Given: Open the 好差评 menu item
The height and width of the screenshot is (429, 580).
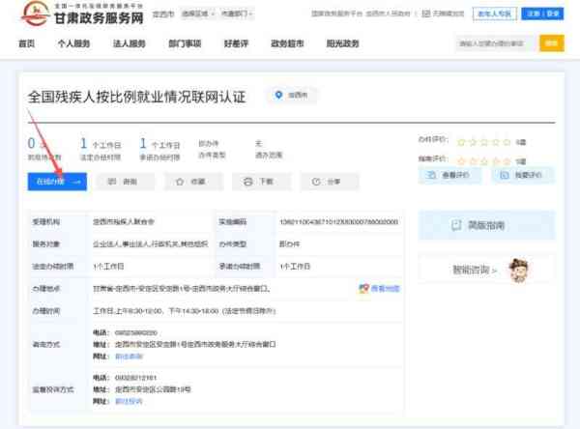Looking at the screenshot, I should click(x=236, y=43).
